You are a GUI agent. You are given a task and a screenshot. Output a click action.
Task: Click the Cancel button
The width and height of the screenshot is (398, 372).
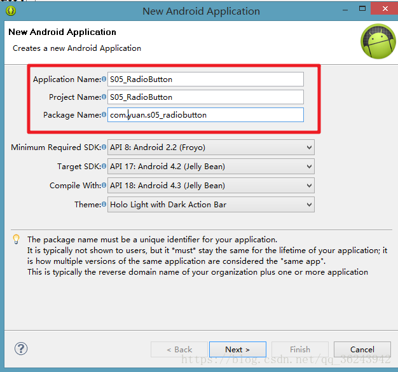coord(362,349)
